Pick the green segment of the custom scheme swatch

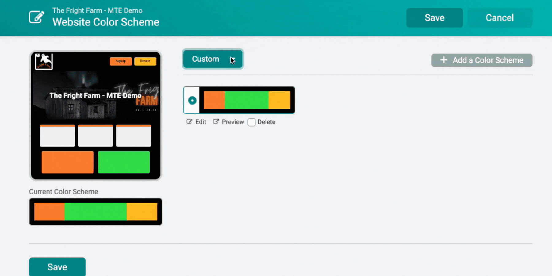pos(247,100)
